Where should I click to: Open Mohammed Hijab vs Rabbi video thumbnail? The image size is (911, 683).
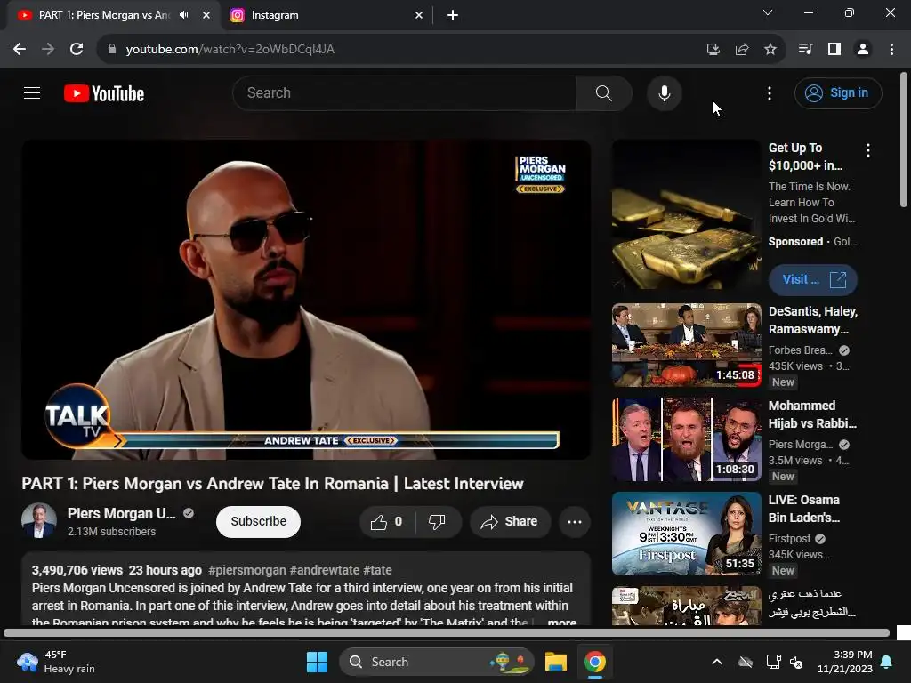(686, 439)
